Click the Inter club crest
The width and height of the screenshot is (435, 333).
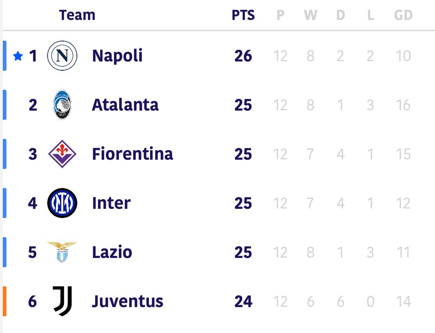[x=62, y=203]
